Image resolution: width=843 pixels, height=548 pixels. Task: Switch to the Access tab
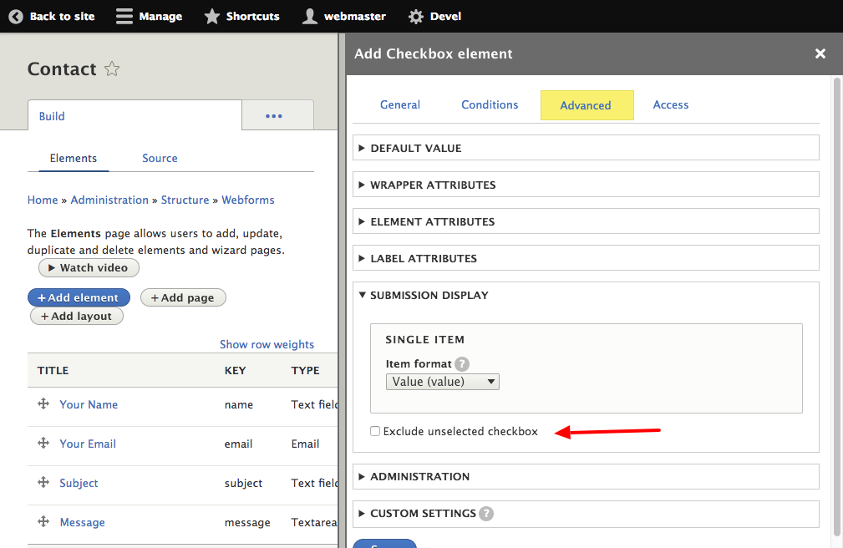click(670, 105)
